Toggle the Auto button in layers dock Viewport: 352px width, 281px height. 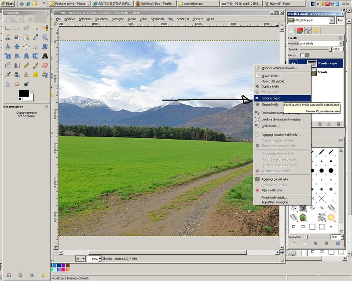(340, 20)
